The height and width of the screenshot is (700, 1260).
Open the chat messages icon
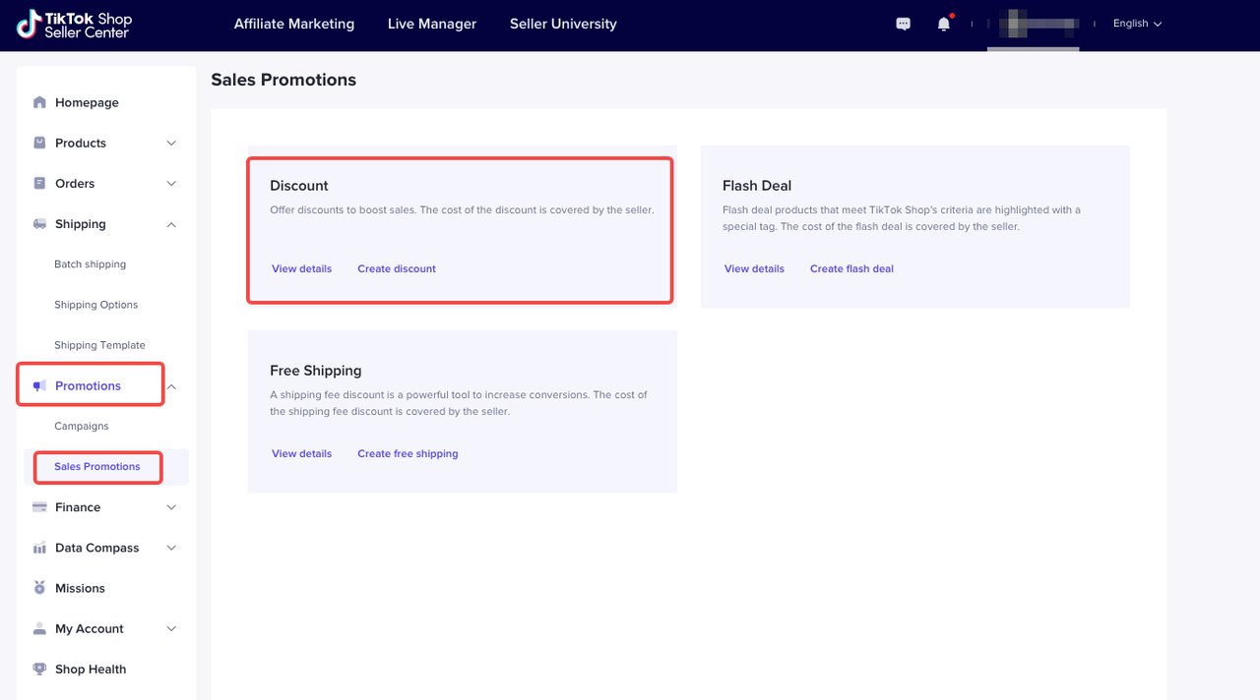(x=903, y=24)
